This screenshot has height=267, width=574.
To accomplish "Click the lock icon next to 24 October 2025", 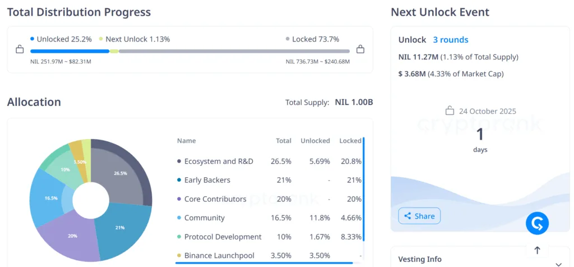I will tap(449, 111).
